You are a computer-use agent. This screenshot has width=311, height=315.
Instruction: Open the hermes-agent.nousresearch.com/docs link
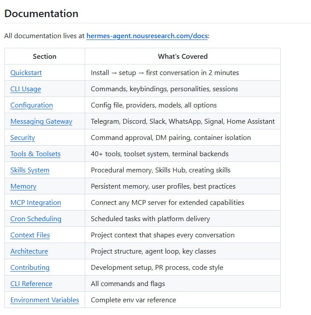147,36
